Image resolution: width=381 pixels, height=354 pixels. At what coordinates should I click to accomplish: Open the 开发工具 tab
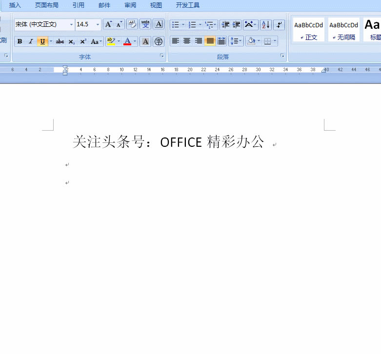tap(188, 5)
